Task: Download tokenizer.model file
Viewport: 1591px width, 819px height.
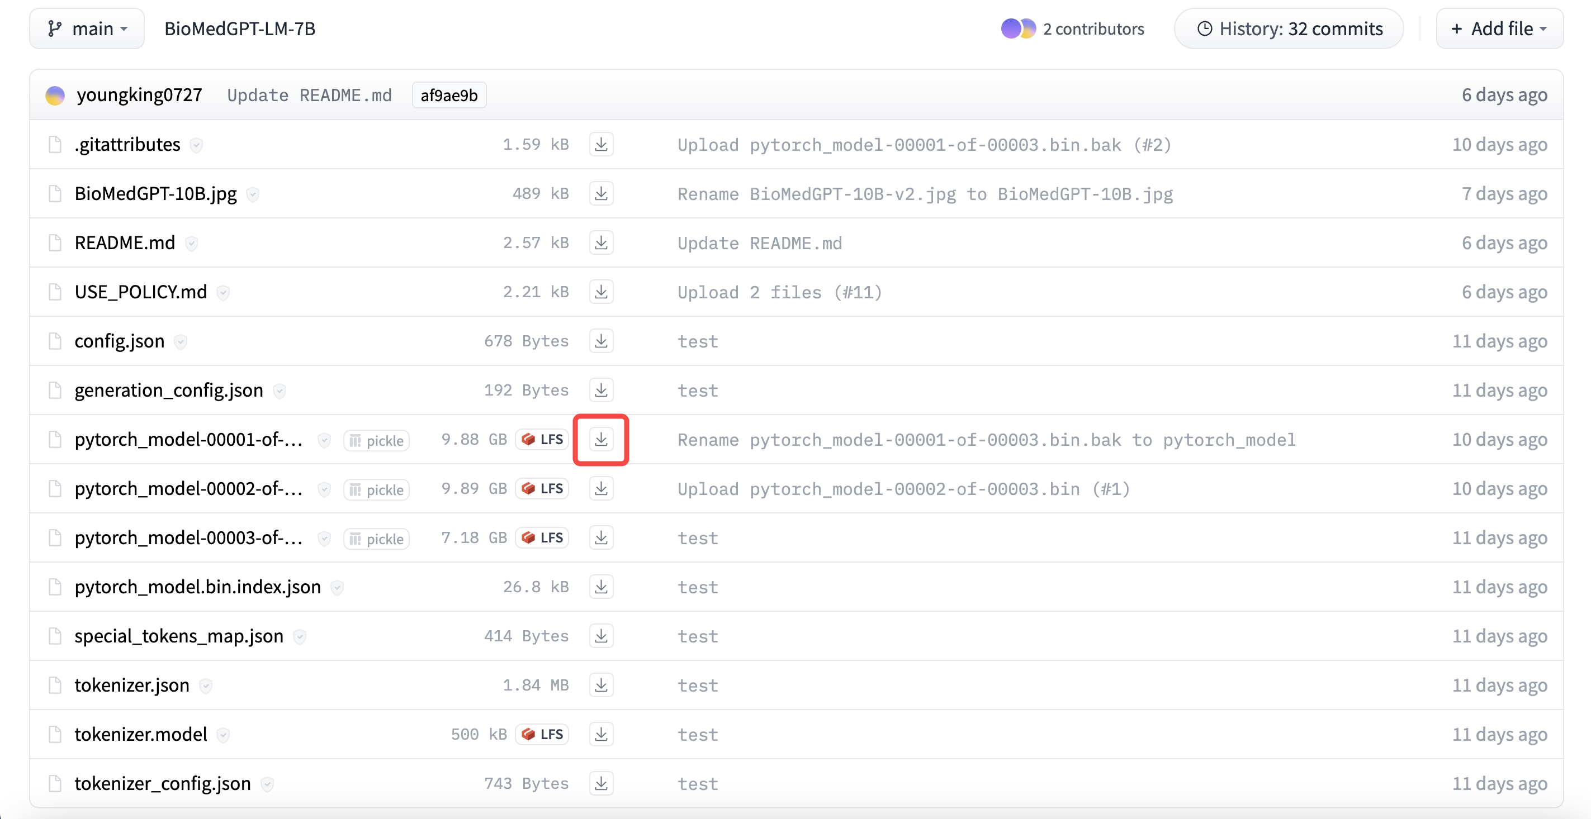Action: click(601, 735)
